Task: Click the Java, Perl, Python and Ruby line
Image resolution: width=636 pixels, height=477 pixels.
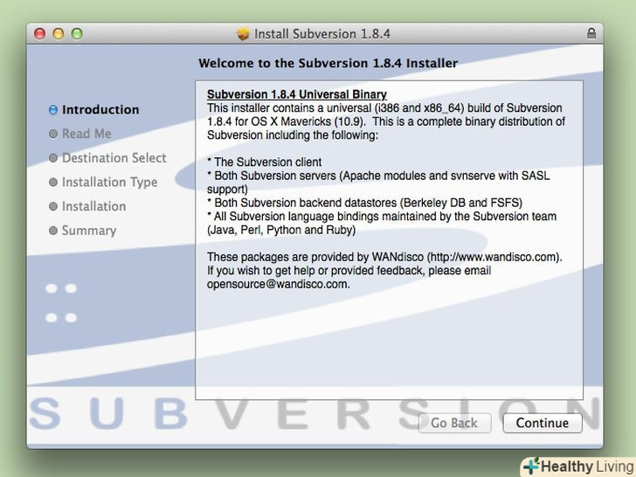Action: coord(281,230)
